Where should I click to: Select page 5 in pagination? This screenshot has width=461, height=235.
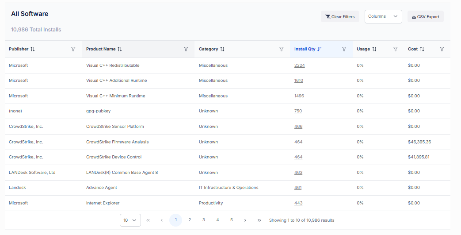point(231,220)
